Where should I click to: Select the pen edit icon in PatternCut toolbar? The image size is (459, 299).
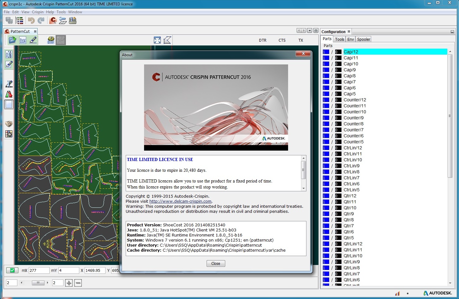click(x=33, y=40)
